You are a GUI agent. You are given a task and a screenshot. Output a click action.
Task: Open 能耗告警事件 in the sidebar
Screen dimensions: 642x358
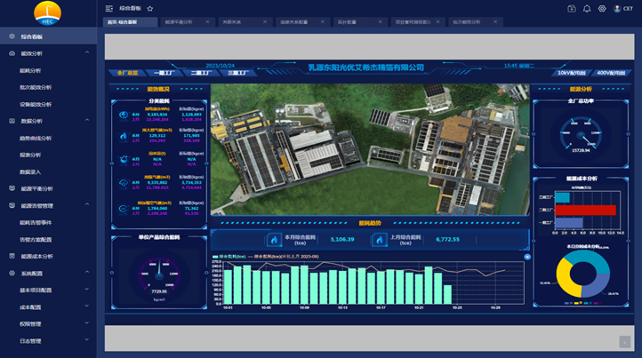(x=36, y=223)
